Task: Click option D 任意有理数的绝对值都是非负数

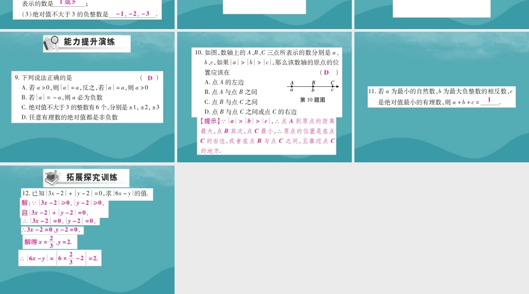Action: [69, 117]
